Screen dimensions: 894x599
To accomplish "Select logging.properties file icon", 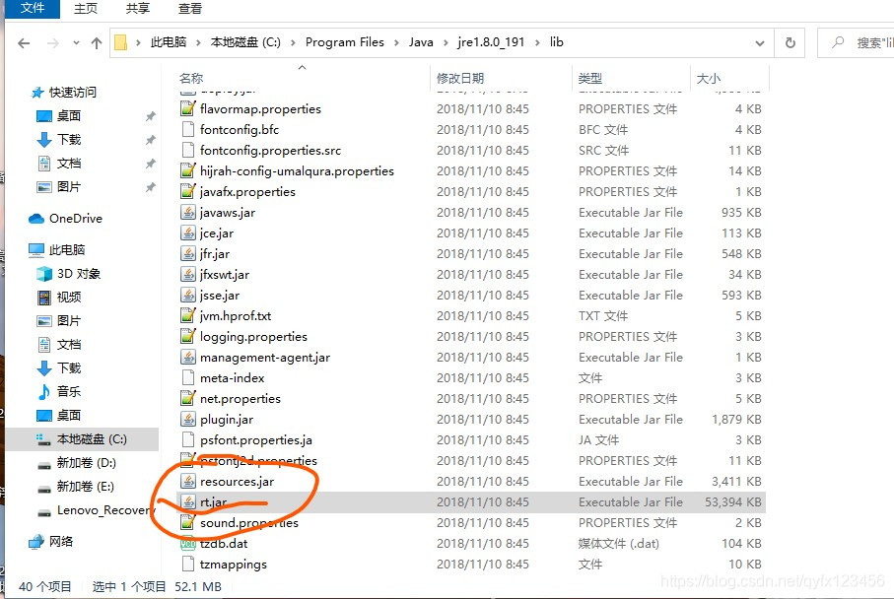I will point(187,336).
